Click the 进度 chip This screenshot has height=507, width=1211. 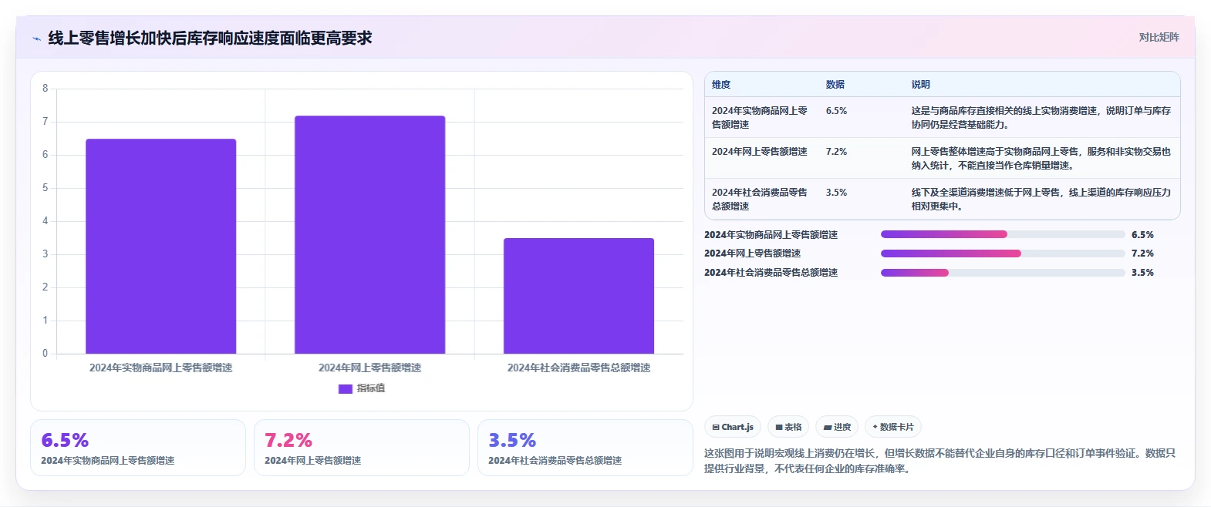pyautogui.click(x=837, y=427)
